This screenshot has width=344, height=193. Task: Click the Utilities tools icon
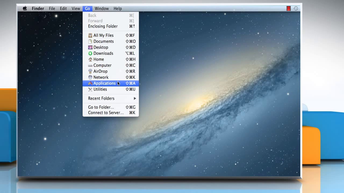tap(90, 89)
